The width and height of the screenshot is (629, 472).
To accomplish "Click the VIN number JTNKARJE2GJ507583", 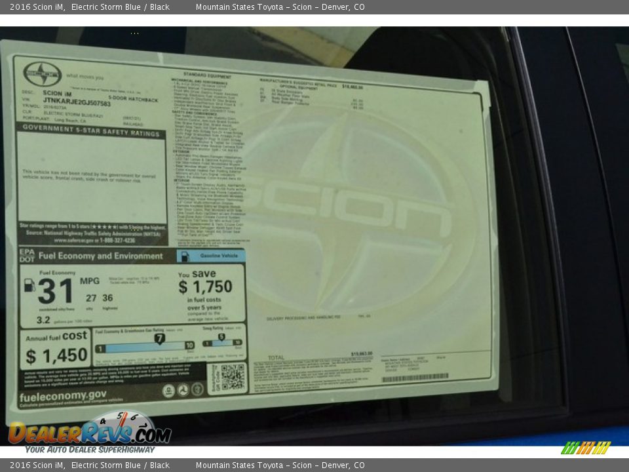I will [77, 103].
